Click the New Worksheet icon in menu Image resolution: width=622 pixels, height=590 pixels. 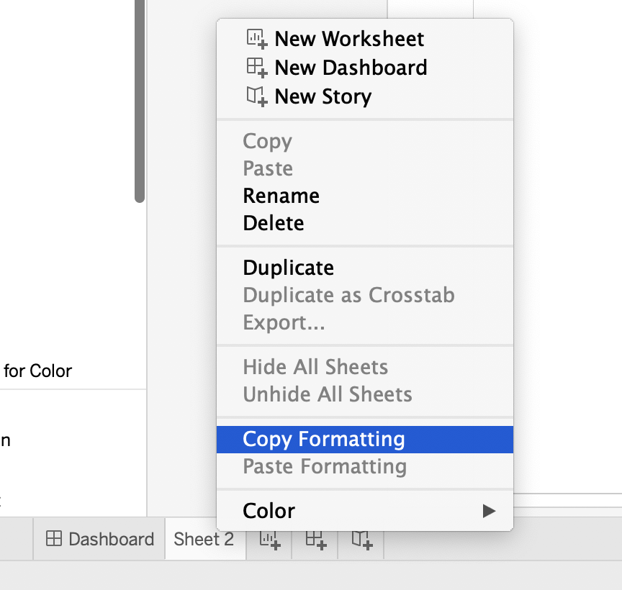tap(257, 38)
